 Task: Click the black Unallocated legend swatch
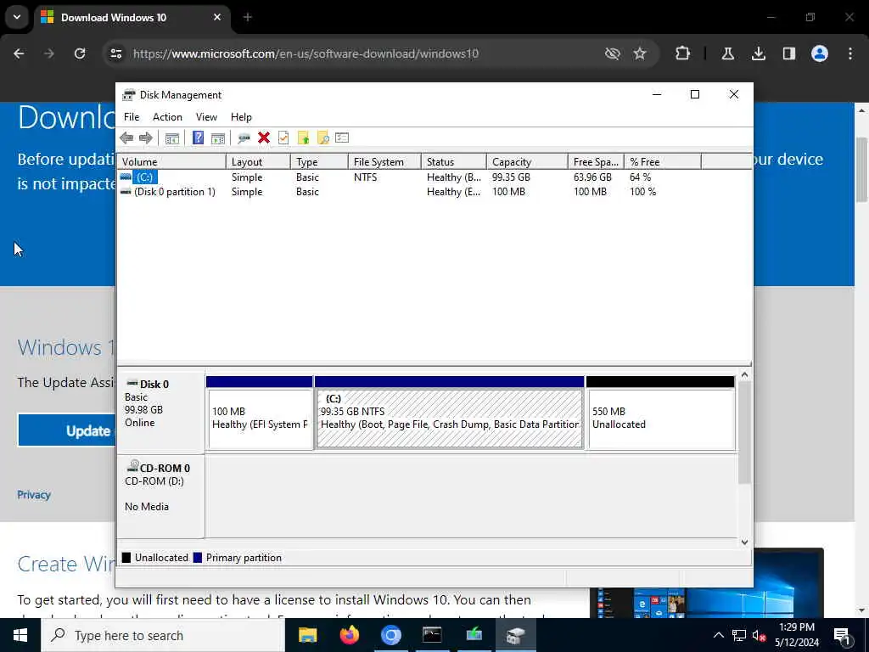click(x=126, y=558)
